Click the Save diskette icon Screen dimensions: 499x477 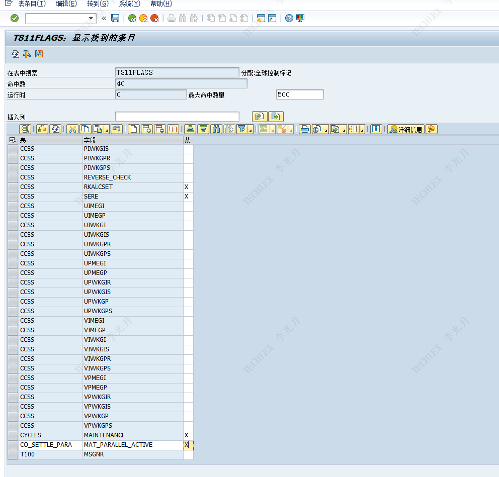point(115,19)
